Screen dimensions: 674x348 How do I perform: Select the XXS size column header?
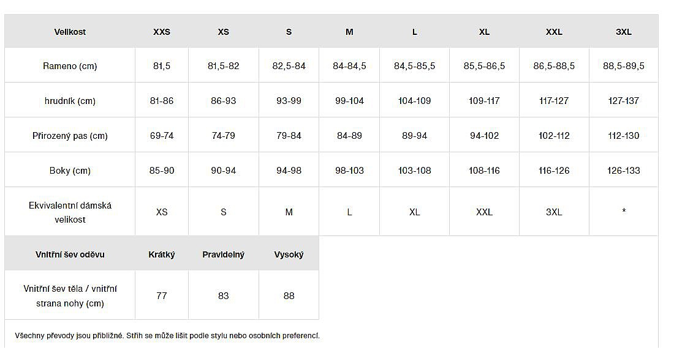pos(162,32)
